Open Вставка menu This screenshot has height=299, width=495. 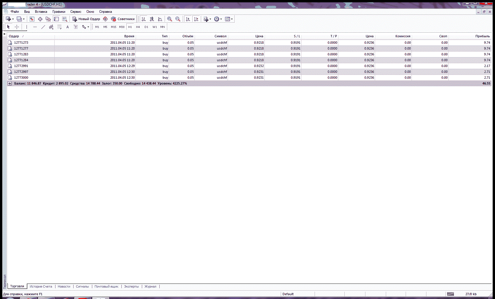41,12
